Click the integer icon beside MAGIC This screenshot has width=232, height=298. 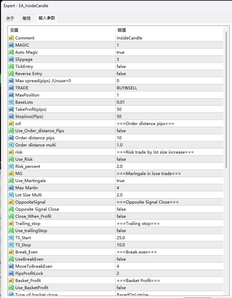[11, 45]
